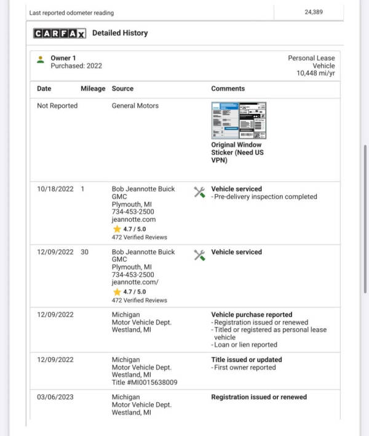Click the Date column header

44,89
